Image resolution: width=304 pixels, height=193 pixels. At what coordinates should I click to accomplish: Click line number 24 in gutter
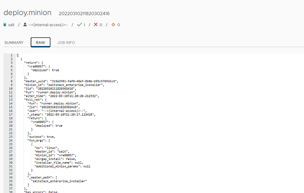click(11, 141)
